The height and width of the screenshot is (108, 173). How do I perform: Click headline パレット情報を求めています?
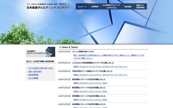tap(83, 52)
